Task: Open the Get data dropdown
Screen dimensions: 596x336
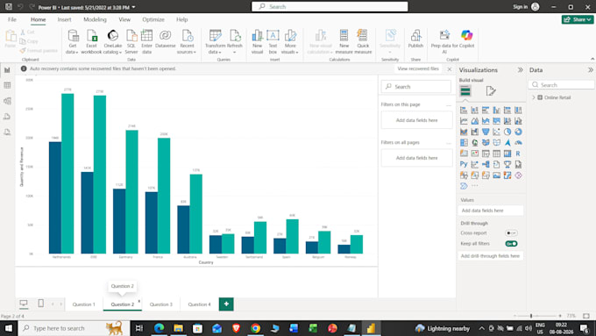Action: [x=72, y=41]
